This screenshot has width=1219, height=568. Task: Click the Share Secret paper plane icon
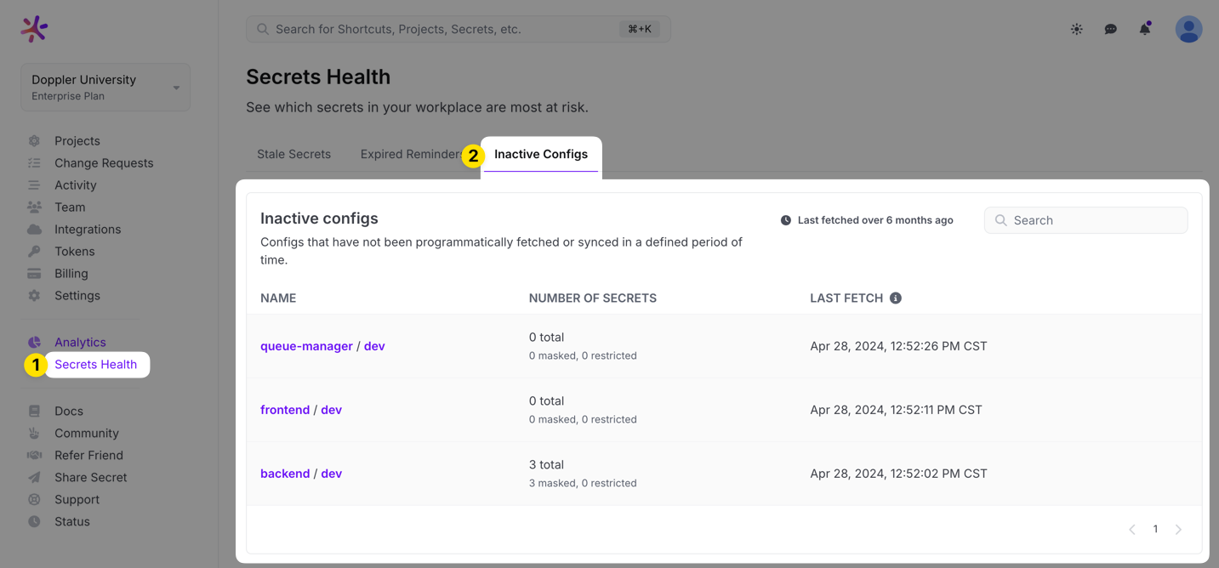34,478
